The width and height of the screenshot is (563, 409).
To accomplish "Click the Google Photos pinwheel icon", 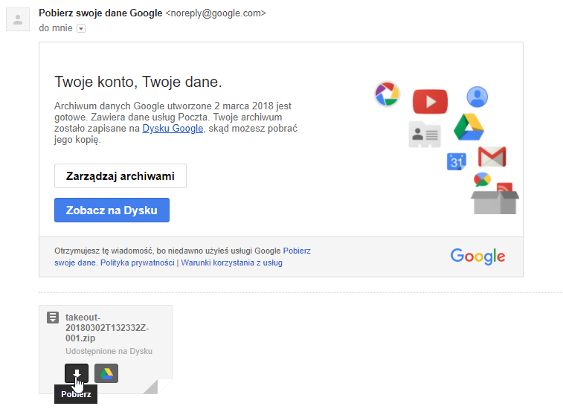I will [387, 94].
